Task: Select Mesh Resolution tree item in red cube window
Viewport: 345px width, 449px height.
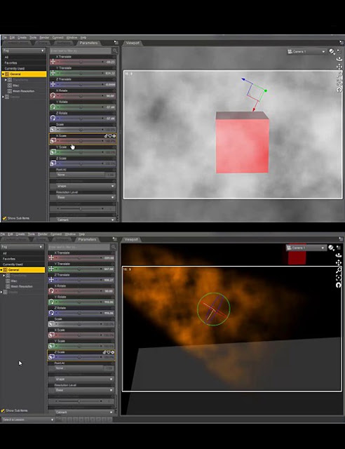Action: coord(23,91)
